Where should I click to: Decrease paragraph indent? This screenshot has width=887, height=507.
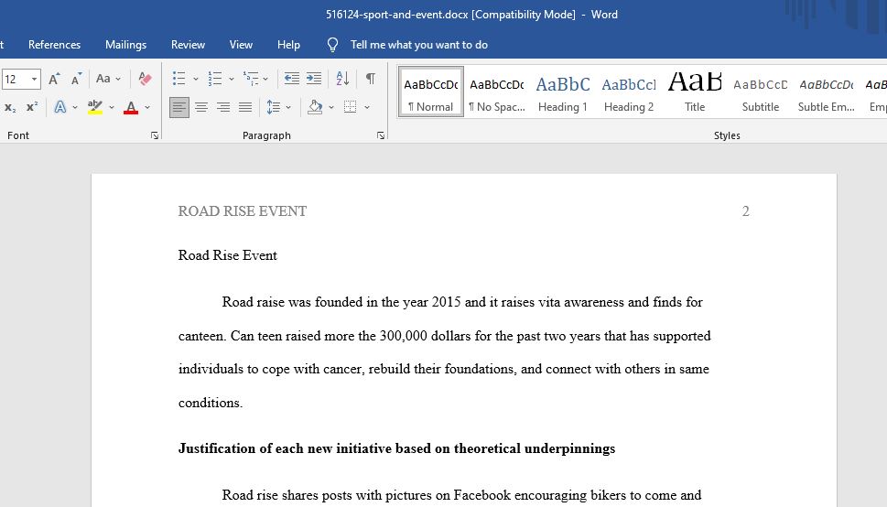pos(292,79)
